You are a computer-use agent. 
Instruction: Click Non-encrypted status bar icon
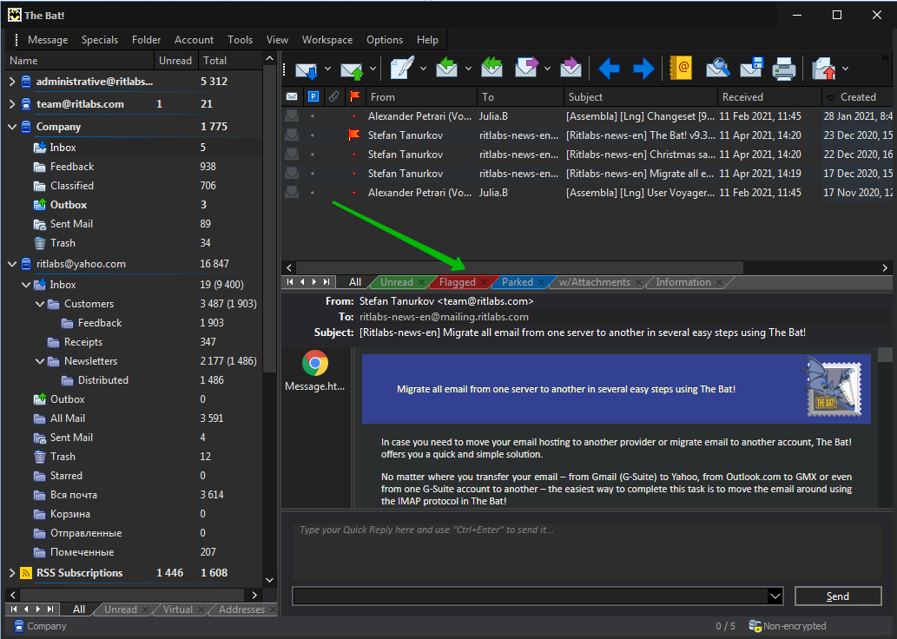click(x=755, y=626)
